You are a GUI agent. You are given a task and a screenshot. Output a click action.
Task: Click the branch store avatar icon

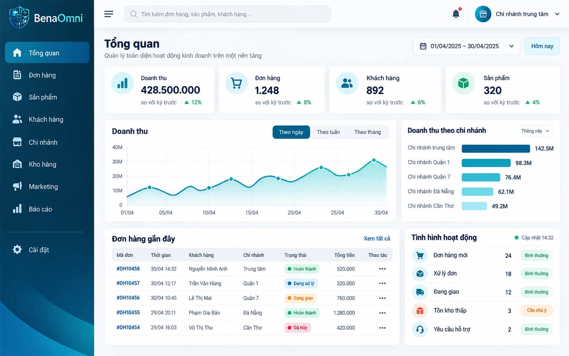point(483,14)
